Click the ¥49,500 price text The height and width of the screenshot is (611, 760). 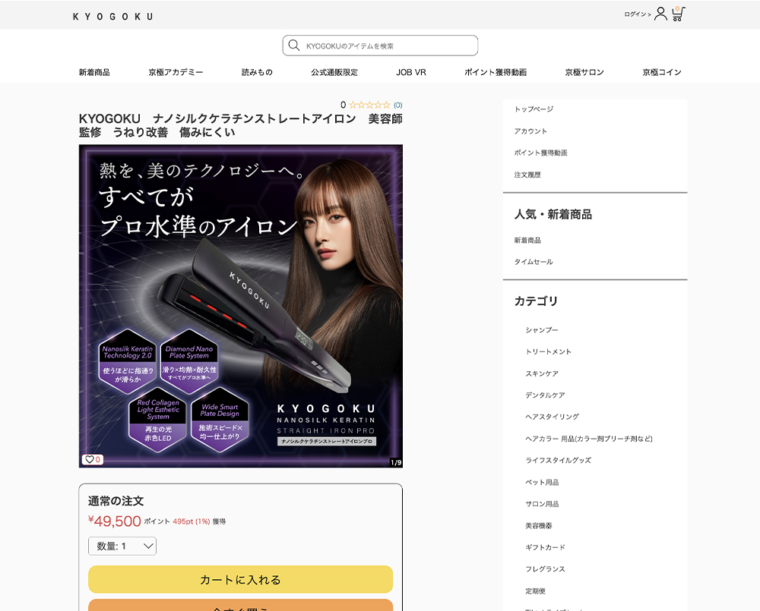coord(115,521)
